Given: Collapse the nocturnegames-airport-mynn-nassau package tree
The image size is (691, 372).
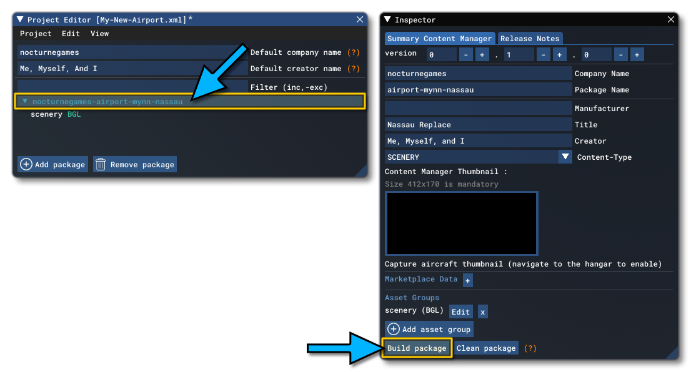Looking at the screenshot, I should point(25,101).
